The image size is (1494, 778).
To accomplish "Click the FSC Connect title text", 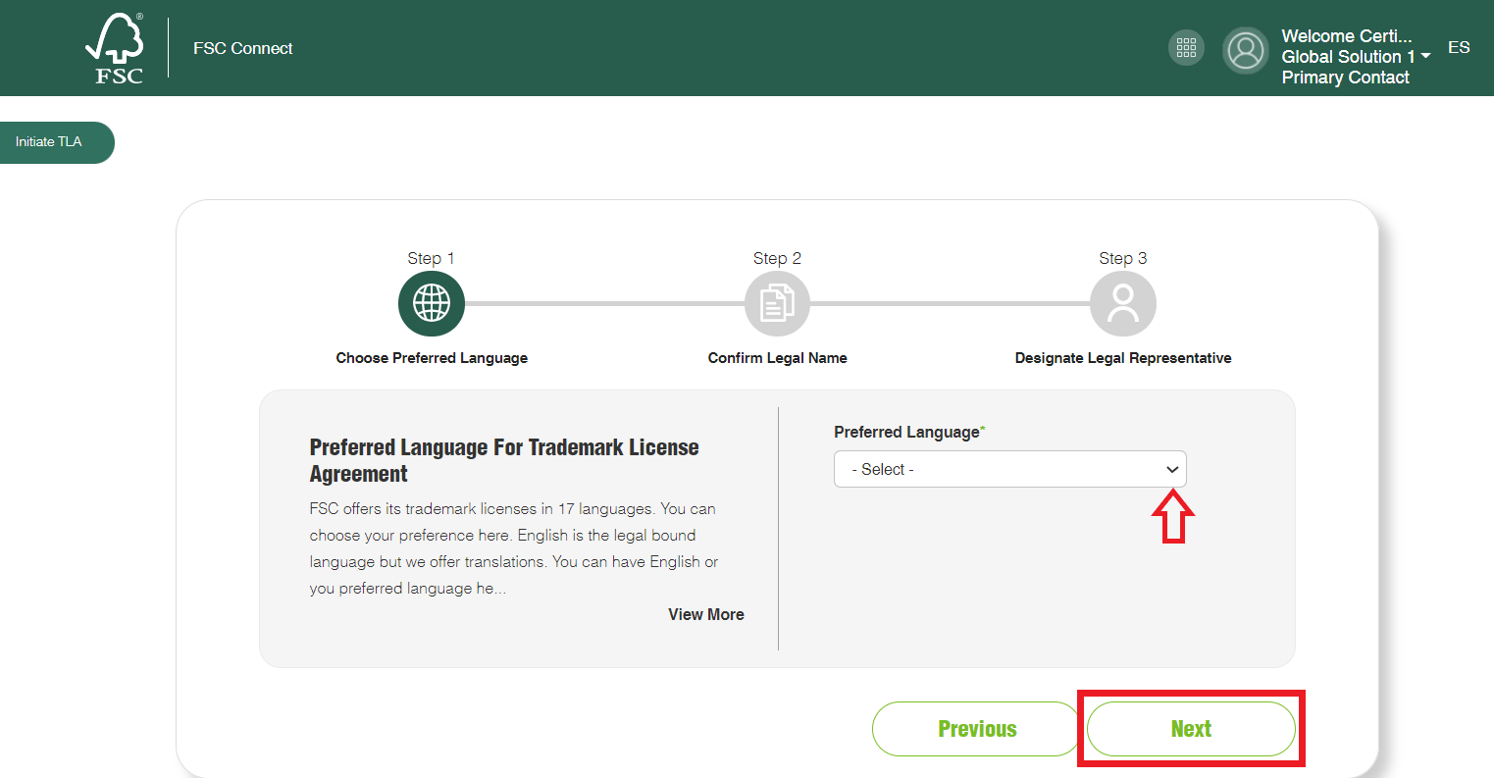I will coord(243,48).
